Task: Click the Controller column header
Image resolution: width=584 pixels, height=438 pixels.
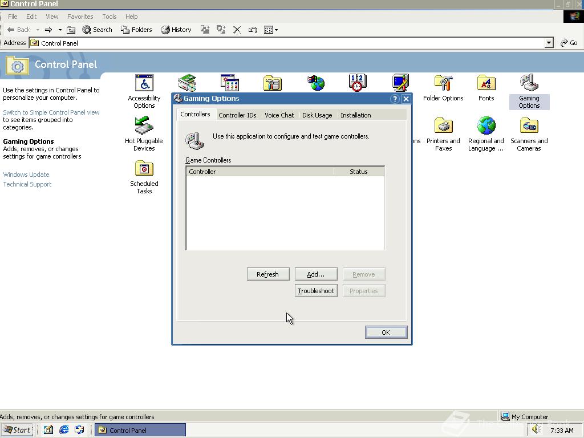Action: coord(259,172)
